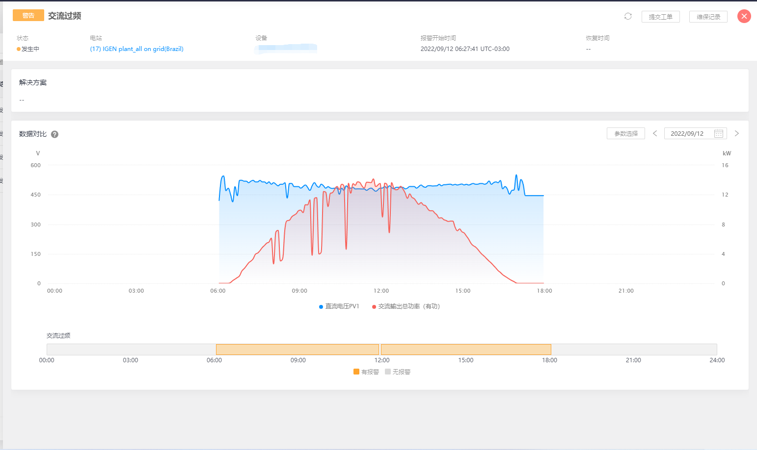Screen dimensions: 757x450
Task: Select the morning orange alarm bar before 12:00
Action: (297, 350)
